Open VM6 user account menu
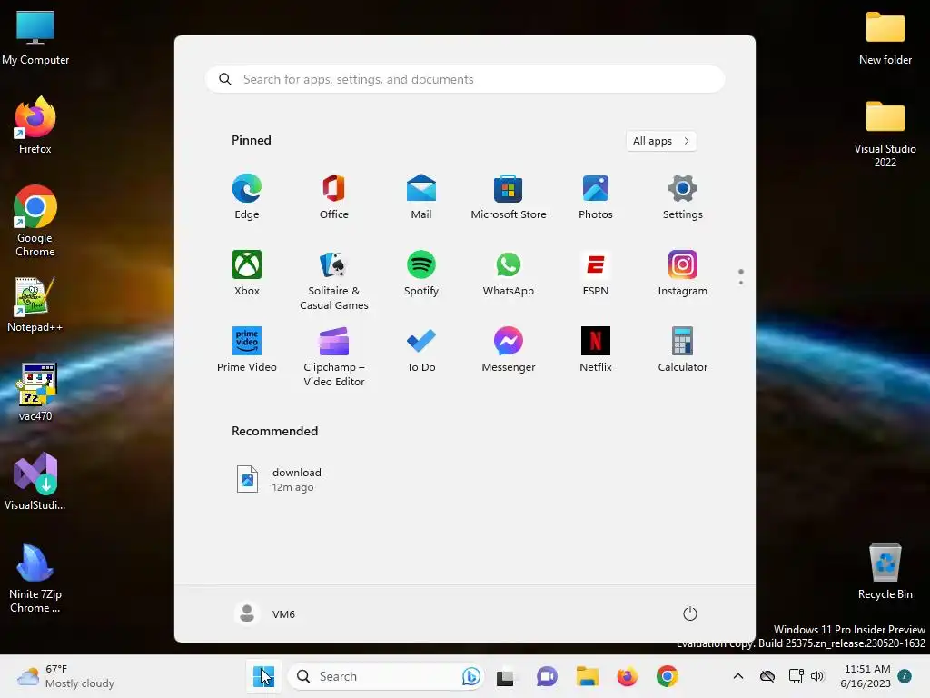This screenshot has height=698, width=930. [x=265, y=613]
